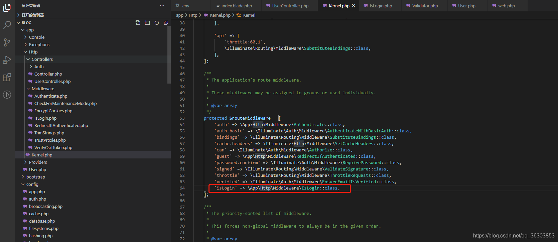Switch to the .env tab

pyautogui.click(x=191, y=6)
